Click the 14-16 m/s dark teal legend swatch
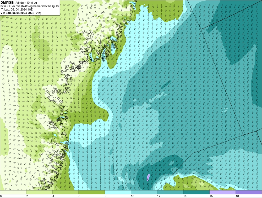 (196, 192)
